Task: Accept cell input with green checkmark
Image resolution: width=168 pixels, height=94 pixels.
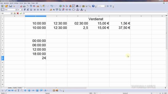Action: click(x=21, y=13)
